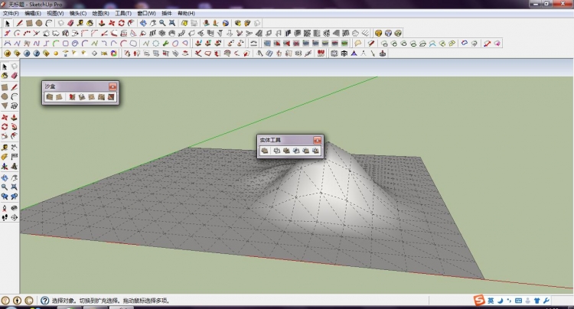
Task: Select the Tape Measure tool in top toolbar
Action: pos(80,23)
